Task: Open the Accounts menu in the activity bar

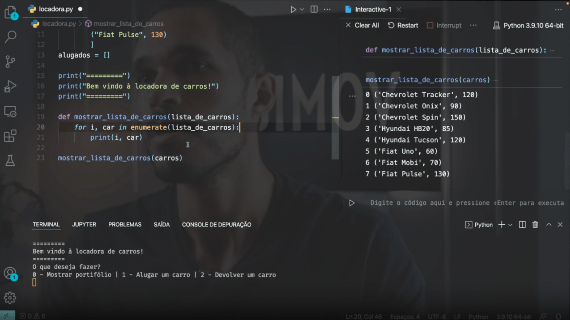Action: point(10,273)
